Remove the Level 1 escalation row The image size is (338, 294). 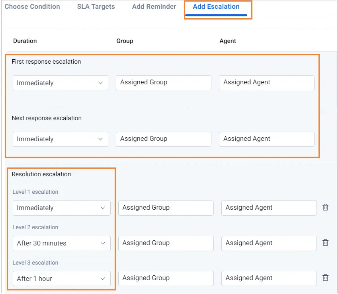pos(325,207)
